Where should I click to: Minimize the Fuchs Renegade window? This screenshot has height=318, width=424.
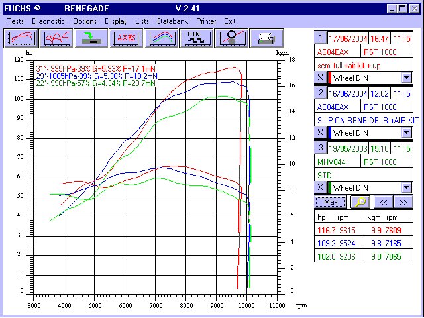tap(392, 9)
